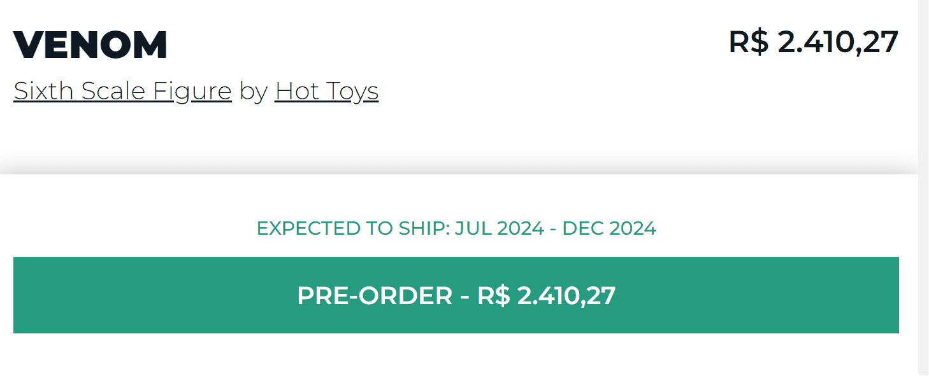
Task: Select the word "Sixth" in category link
Action: pyautogui.click(x=39, y=91)
